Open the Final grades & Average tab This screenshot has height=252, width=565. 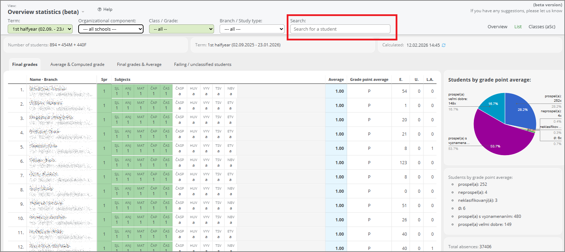click(x=139, y=64)
